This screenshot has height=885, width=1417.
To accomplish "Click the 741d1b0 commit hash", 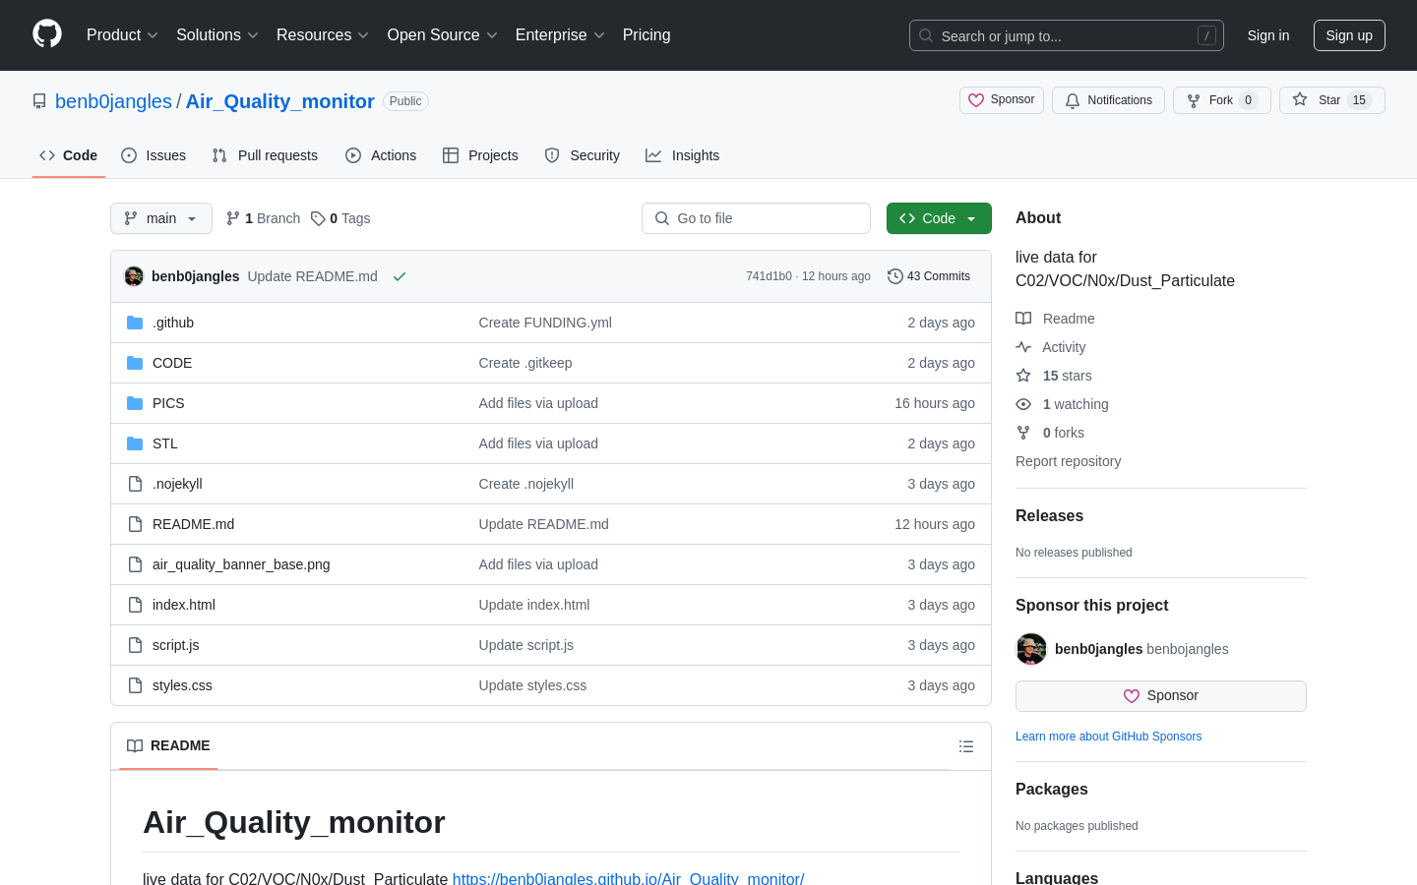I will tap(769, 276).
